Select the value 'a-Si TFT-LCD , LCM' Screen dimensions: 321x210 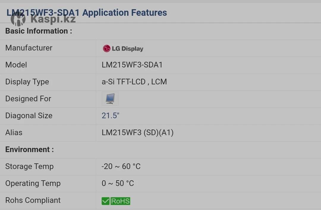[x=134, y=82]
